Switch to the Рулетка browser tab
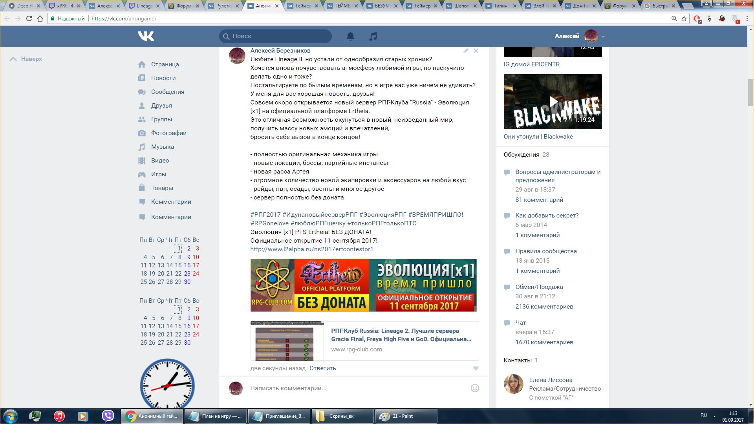754x424 pixels. [224, 6]
